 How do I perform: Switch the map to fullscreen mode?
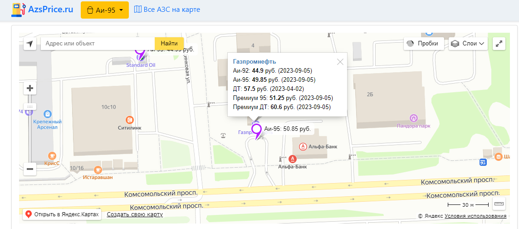pyautogui.click(x=499, y=44)
